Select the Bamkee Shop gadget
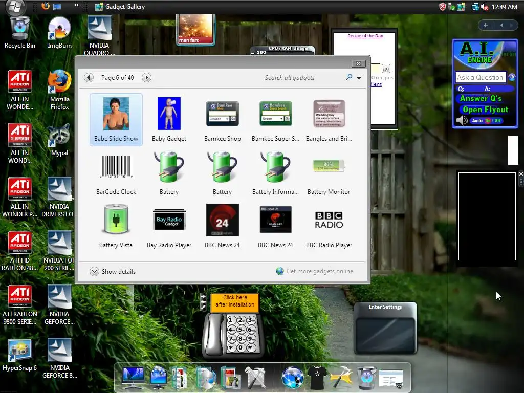The height and width of the screenshot is (393, 524). click(x=223, y=120)
